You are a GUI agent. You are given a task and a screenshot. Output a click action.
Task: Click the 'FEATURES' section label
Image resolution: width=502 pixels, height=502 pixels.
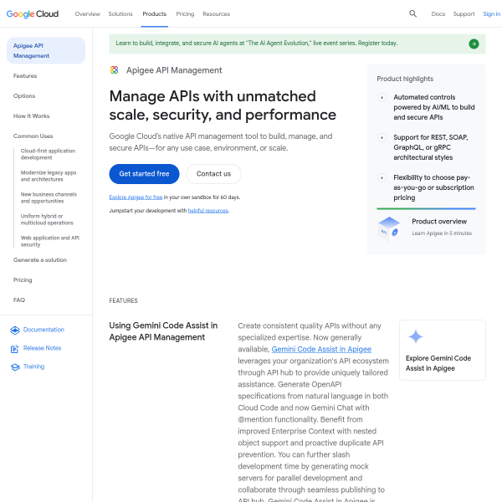coord(123,300)
